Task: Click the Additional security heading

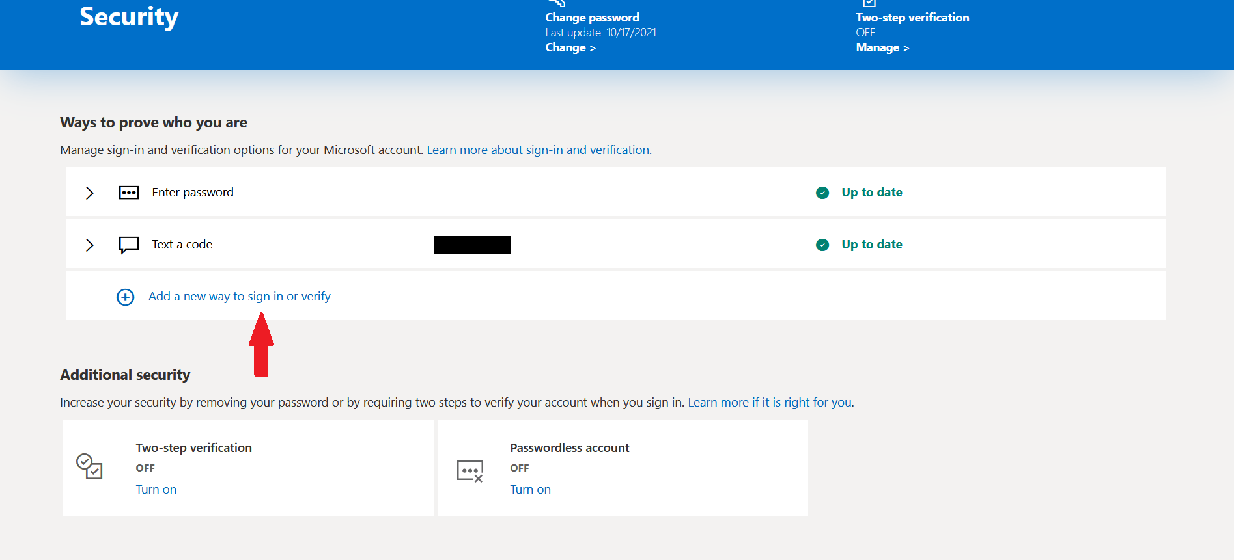Action: [x=125, y=375]
